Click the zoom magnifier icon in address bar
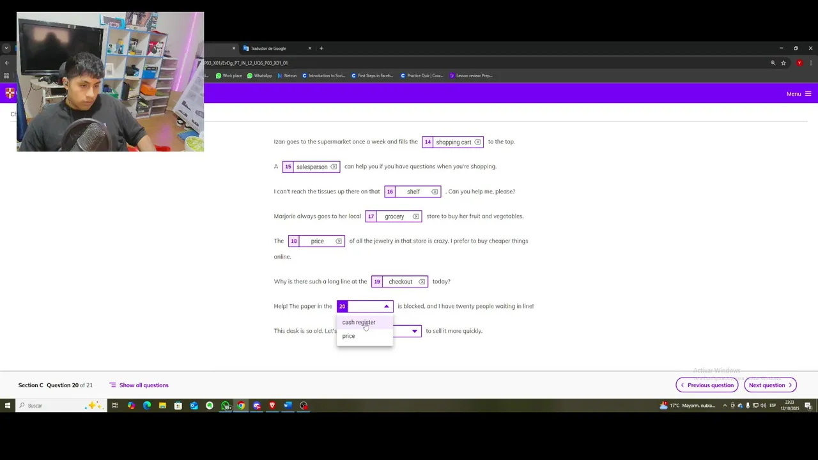818x460 pixels. pyautogui.click(x=773, y=63)
